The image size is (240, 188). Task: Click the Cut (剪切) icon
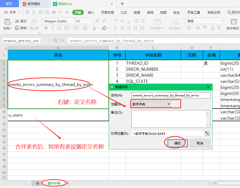21,21
